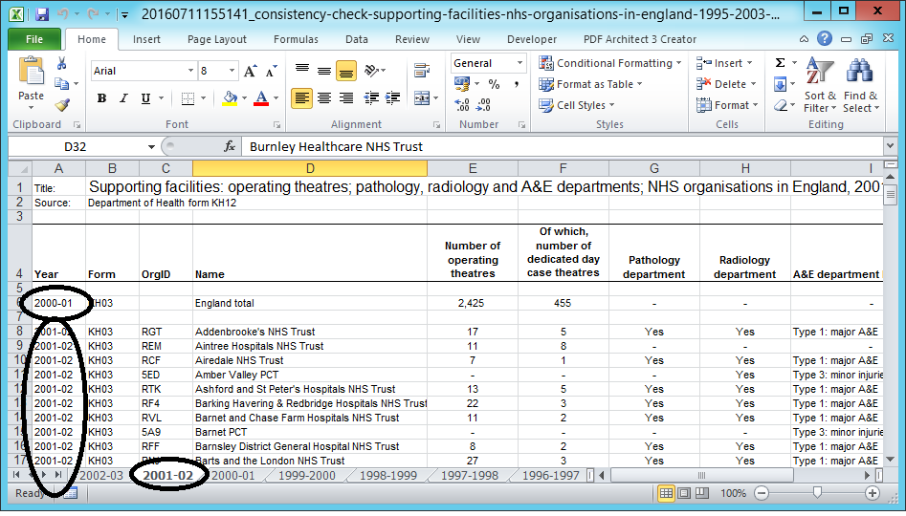The width and height of the screenshot is (906, 516).
Task: Open the General number format dropdown
Action: pos(520,63)
